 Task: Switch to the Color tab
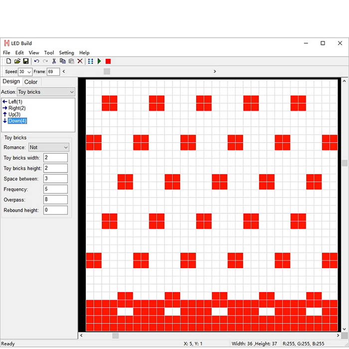click(31, 82)
